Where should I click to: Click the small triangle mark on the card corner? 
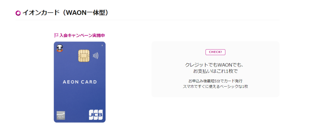click(x=102, y=45)
